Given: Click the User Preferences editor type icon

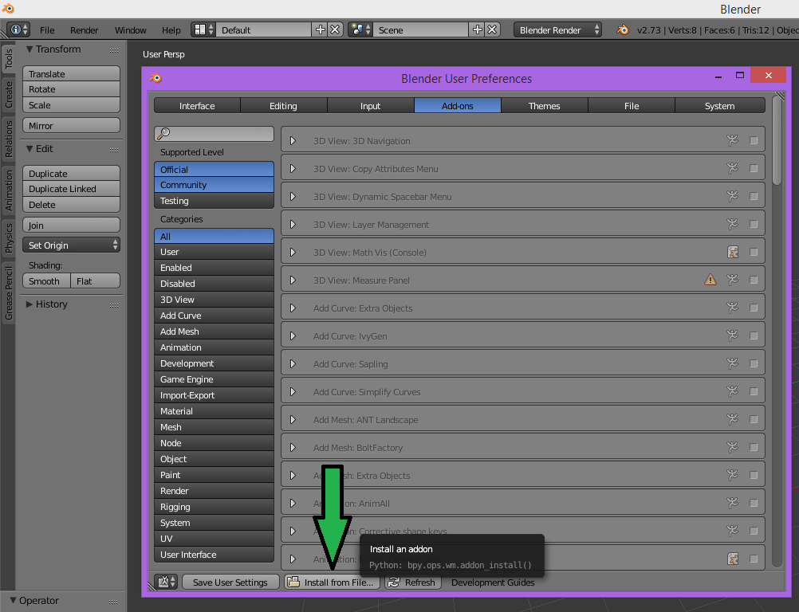Looking at the screenshot, I should click(x=166, y=582).
